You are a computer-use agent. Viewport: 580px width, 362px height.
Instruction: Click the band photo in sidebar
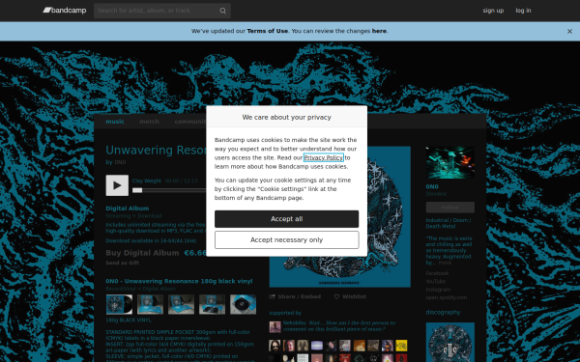pyautogui.click(x=450, y=162)
